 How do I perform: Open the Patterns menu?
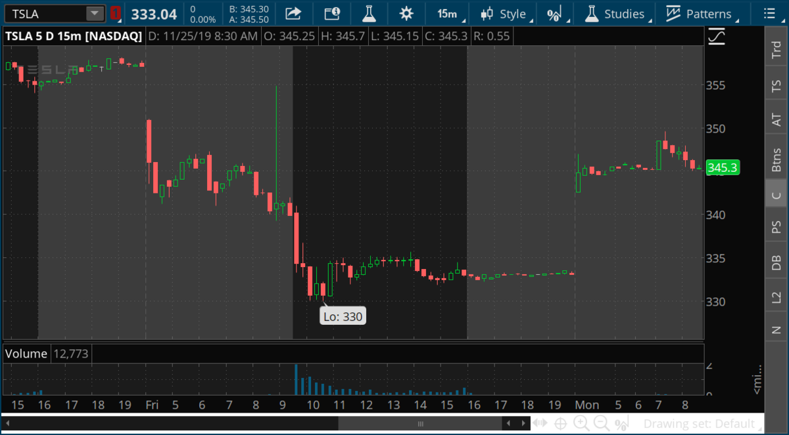[701, 14]
